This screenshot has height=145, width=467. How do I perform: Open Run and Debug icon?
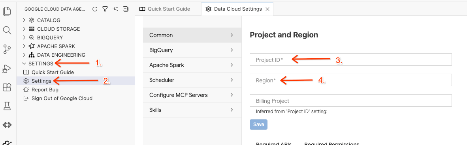[x=7, y=69]
